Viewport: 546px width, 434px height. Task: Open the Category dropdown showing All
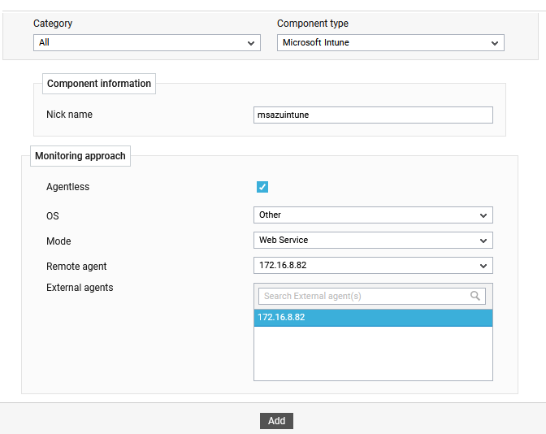pyautogui.click(x=146, y=42)
